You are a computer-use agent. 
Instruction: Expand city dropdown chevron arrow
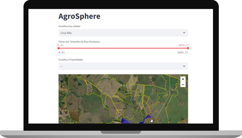(x=184, y=33)
